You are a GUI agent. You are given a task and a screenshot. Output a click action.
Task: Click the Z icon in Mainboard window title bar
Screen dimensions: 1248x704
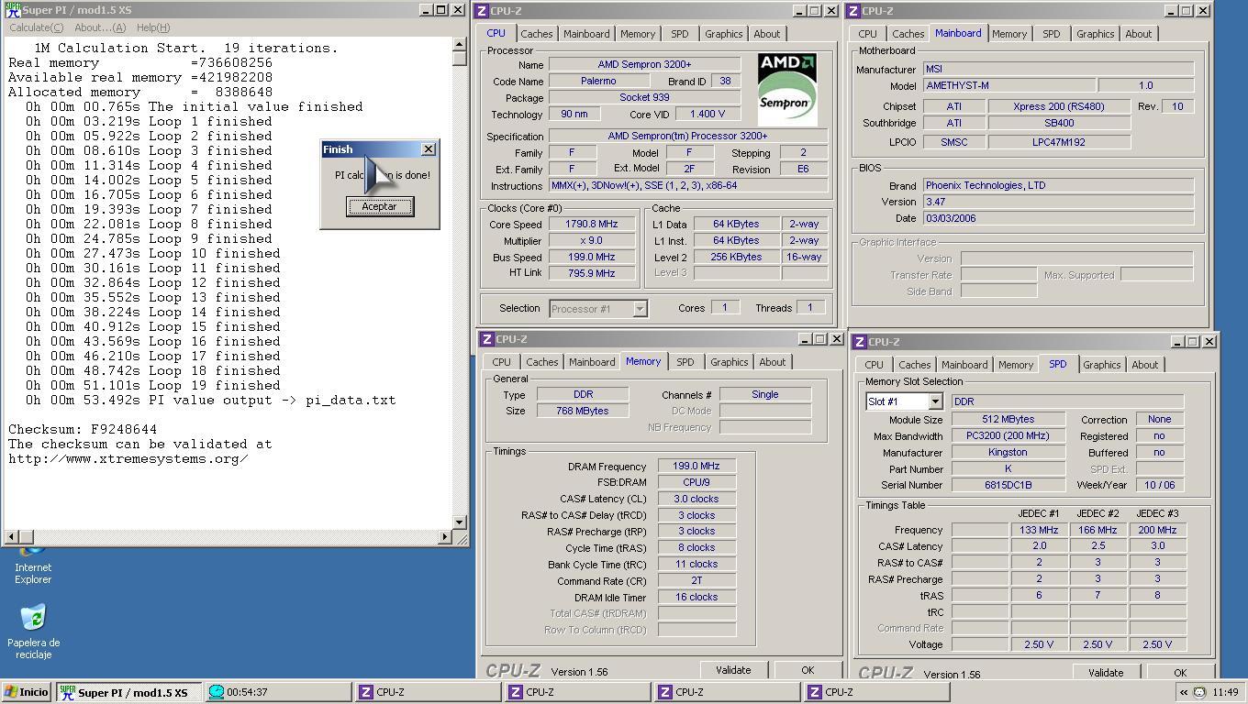(853, 11)
